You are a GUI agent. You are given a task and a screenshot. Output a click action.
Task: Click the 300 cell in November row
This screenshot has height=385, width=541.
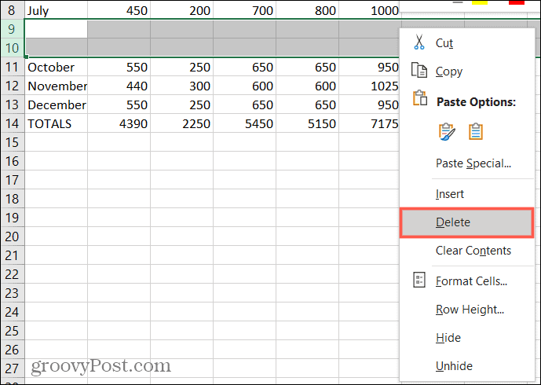pos(182,86)
